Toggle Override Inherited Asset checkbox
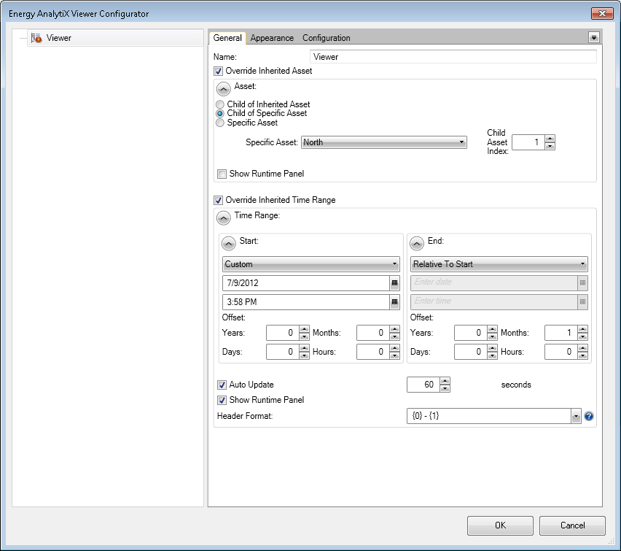Viewport: 621px width, 551px height. tap(218, 71)
